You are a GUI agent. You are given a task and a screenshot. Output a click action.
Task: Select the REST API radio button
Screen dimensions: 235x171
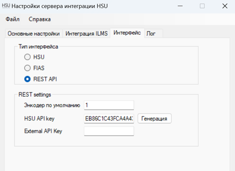click(x=27, y=79)
